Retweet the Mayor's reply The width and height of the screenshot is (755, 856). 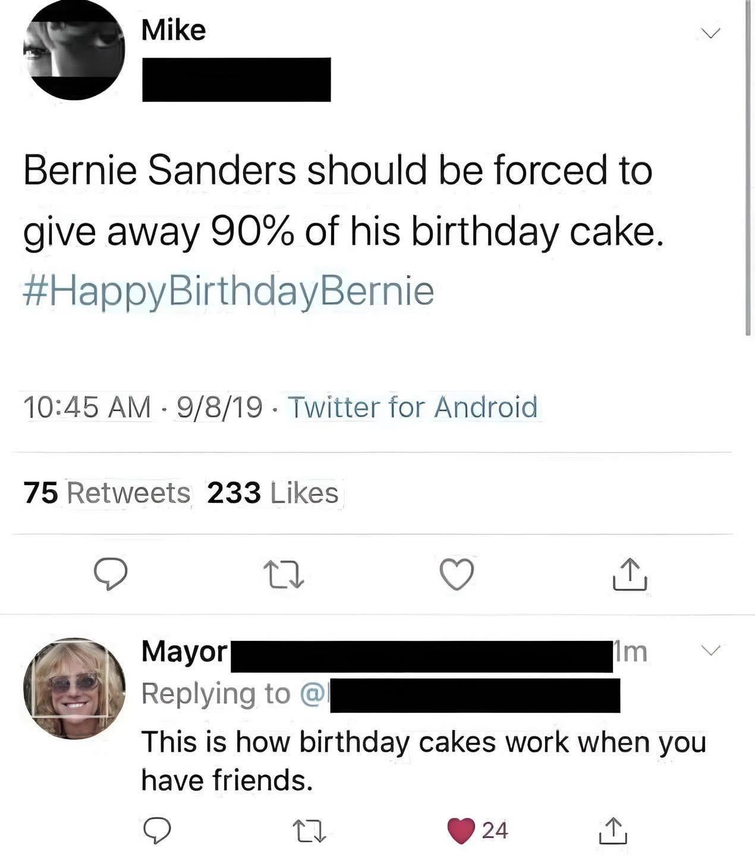[310, 830]
